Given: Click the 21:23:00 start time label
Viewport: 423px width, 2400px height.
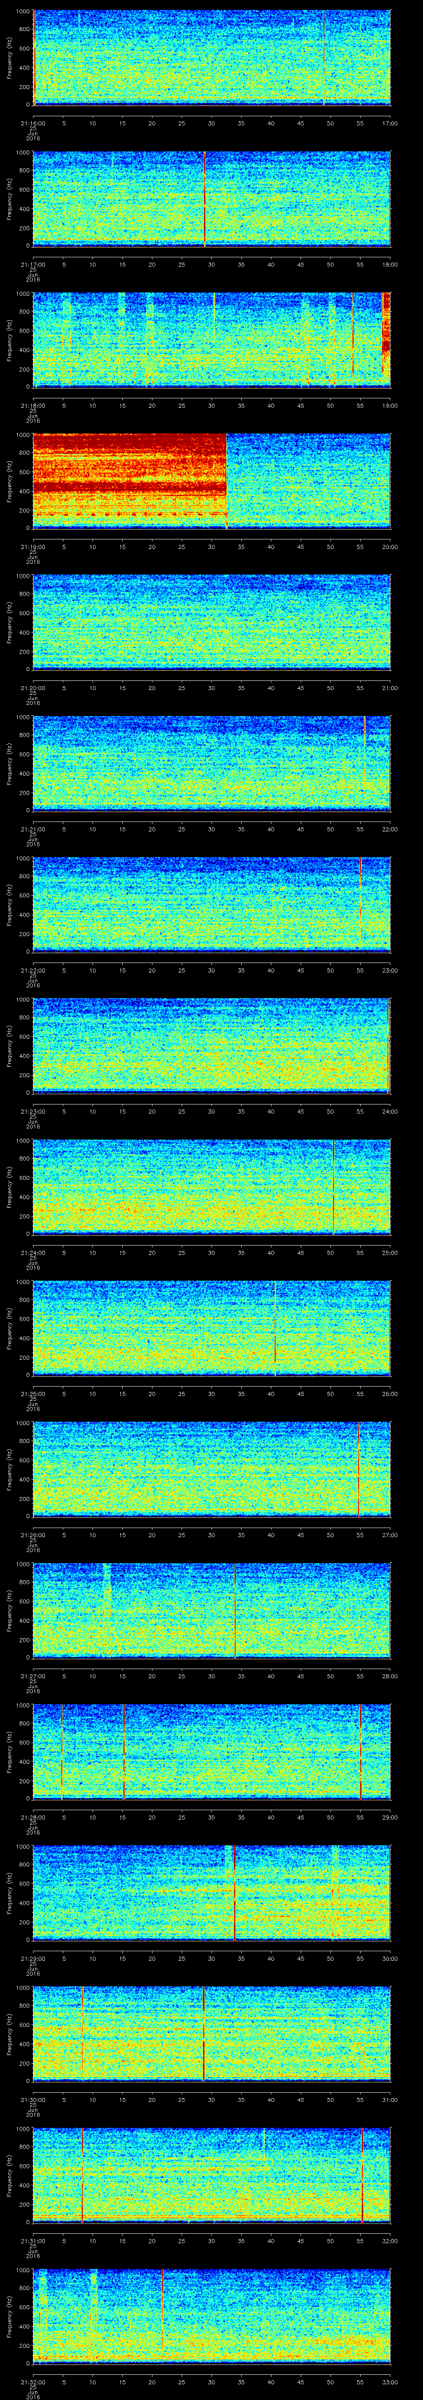Looking at the screenshot, I should click(x=33, y=1111).
